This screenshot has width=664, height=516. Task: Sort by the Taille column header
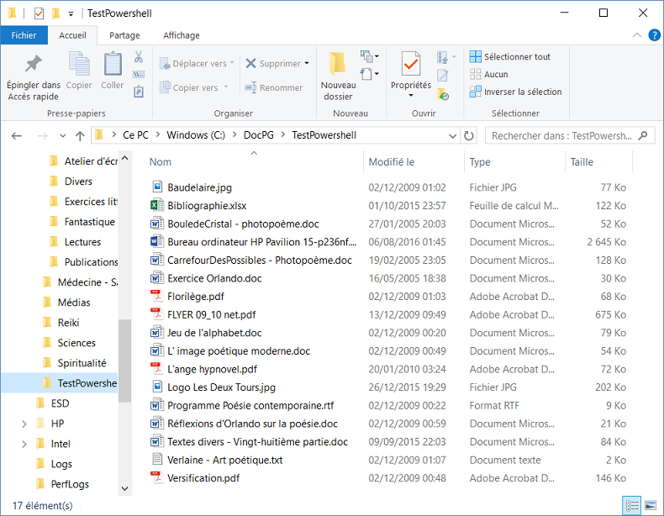(x=598, y=162)
